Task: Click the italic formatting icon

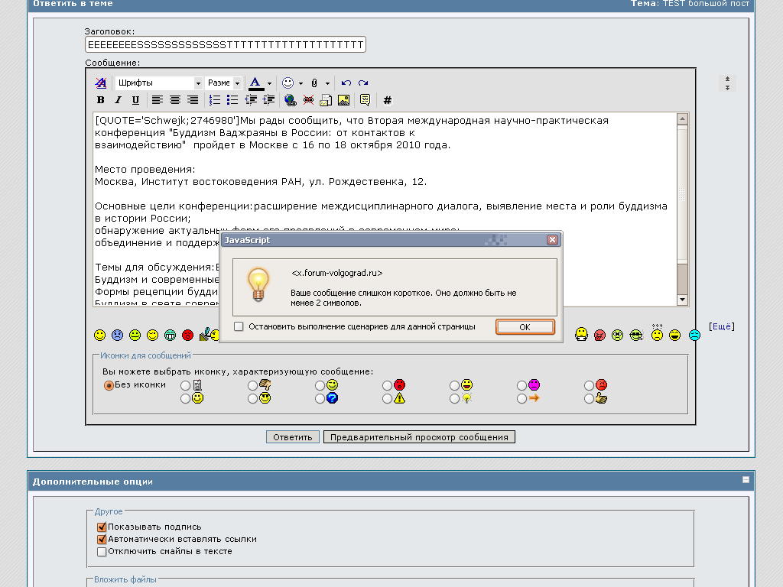Action: point(118,100)
